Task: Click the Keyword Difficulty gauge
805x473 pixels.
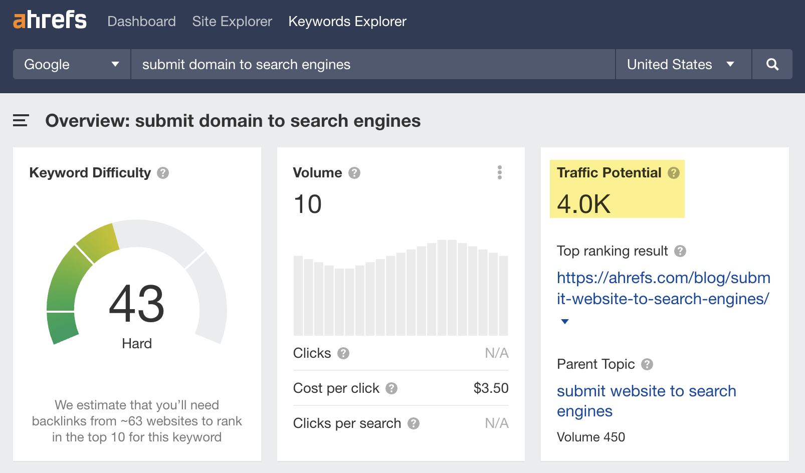Action: coord(136,301)
